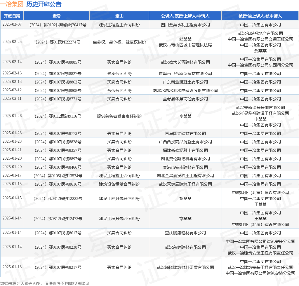Click 武汉曦隆建筑材料研发有限公司 cell
299x286 pixels.
point(185,267)
